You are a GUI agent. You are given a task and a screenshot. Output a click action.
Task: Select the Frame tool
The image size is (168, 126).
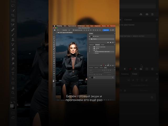(x=54, y=45)
